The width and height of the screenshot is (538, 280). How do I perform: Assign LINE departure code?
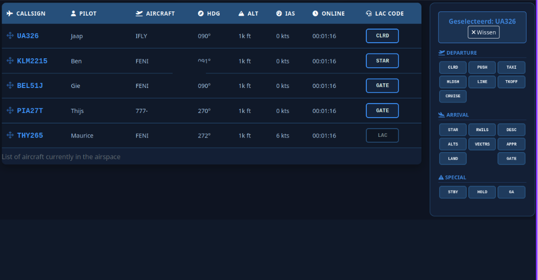point(482,82)
